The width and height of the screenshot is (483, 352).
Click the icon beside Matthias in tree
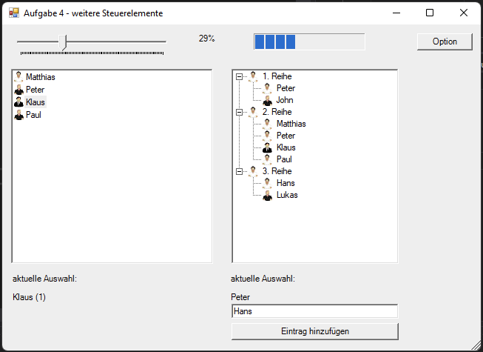(x=267, y=124)
